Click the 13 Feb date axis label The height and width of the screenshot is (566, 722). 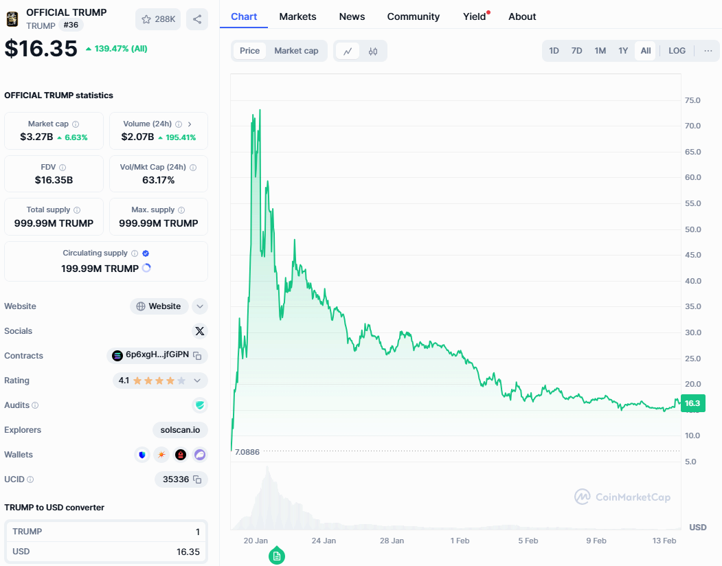tap(664, 541)
